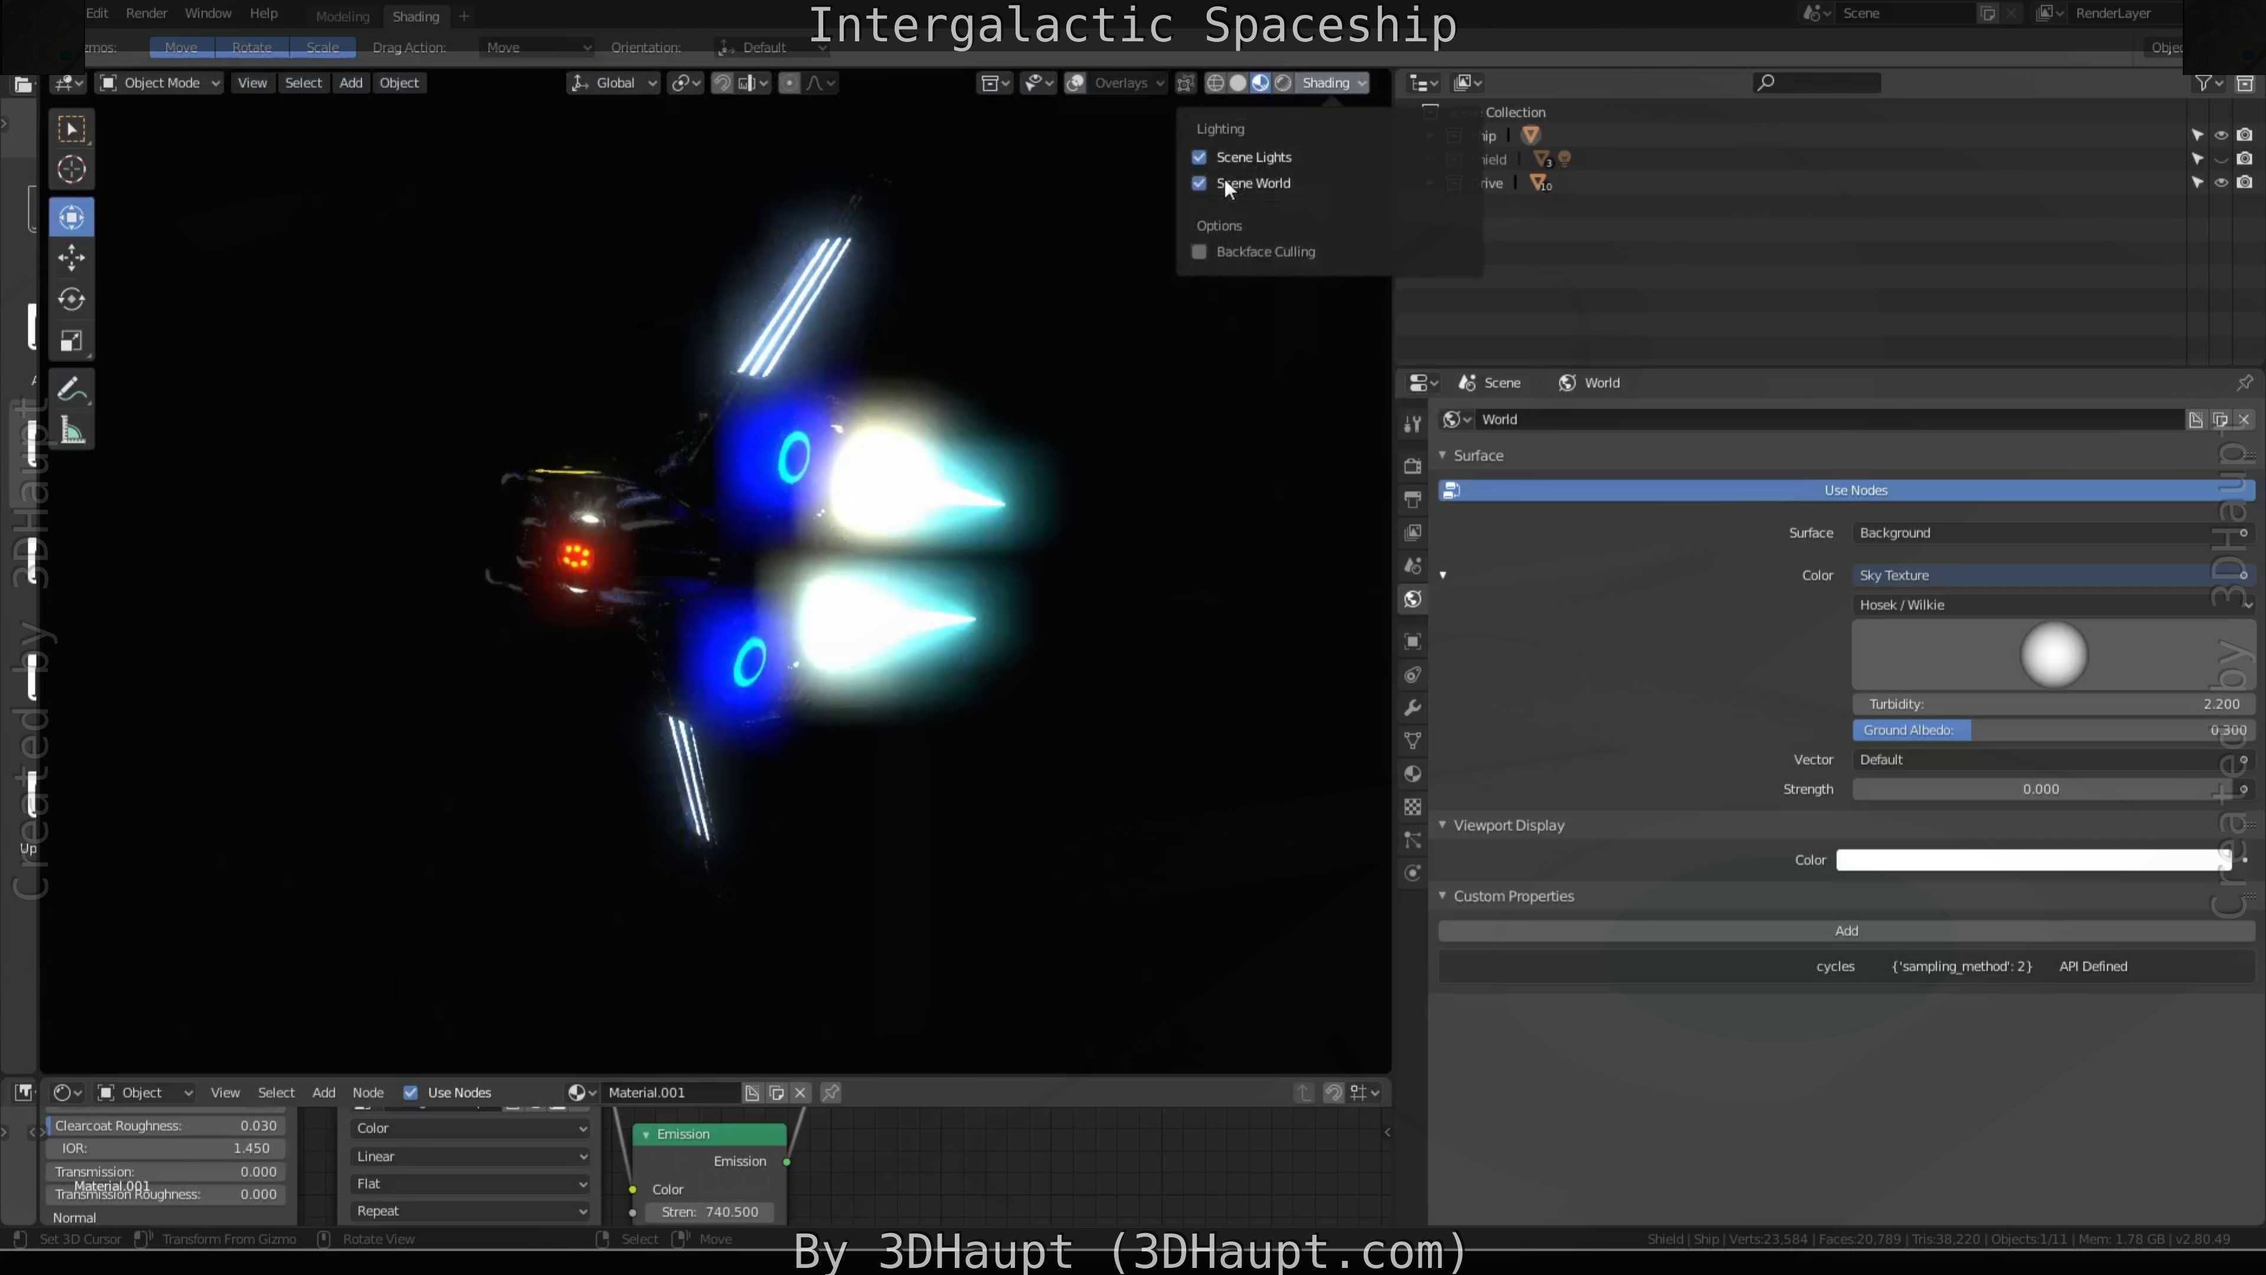
Task: Open the Object Mode dropdown
Action: 160,83
